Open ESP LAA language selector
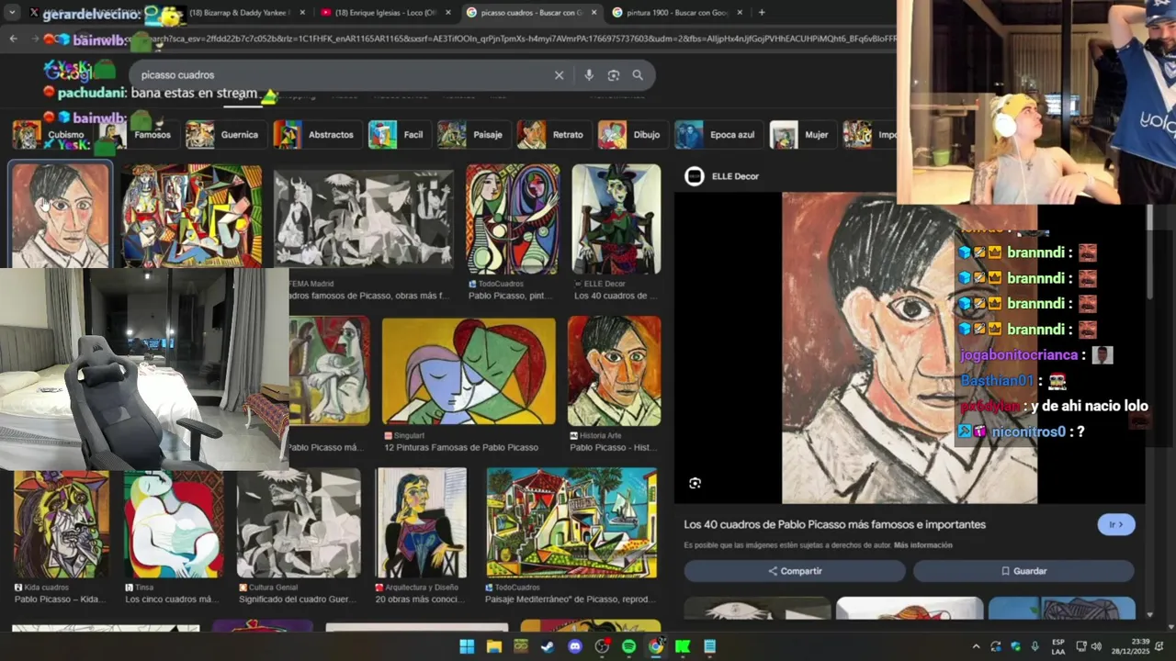The image size is (1176, 661). point(1058,646)
